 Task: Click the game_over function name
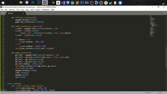20,53
